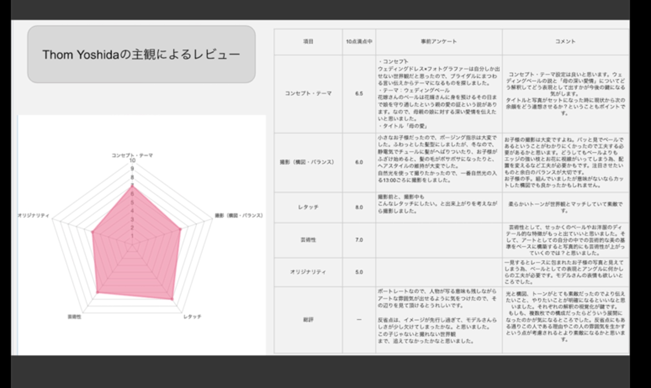This screenshot has height=388, width=651.
Task: Select the '事前アンケート' table header
Action: [439, 41]
